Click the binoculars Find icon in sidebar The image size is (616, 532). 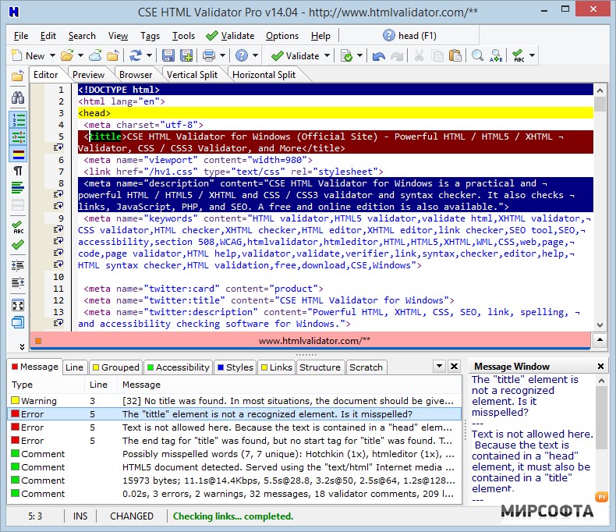17,98
